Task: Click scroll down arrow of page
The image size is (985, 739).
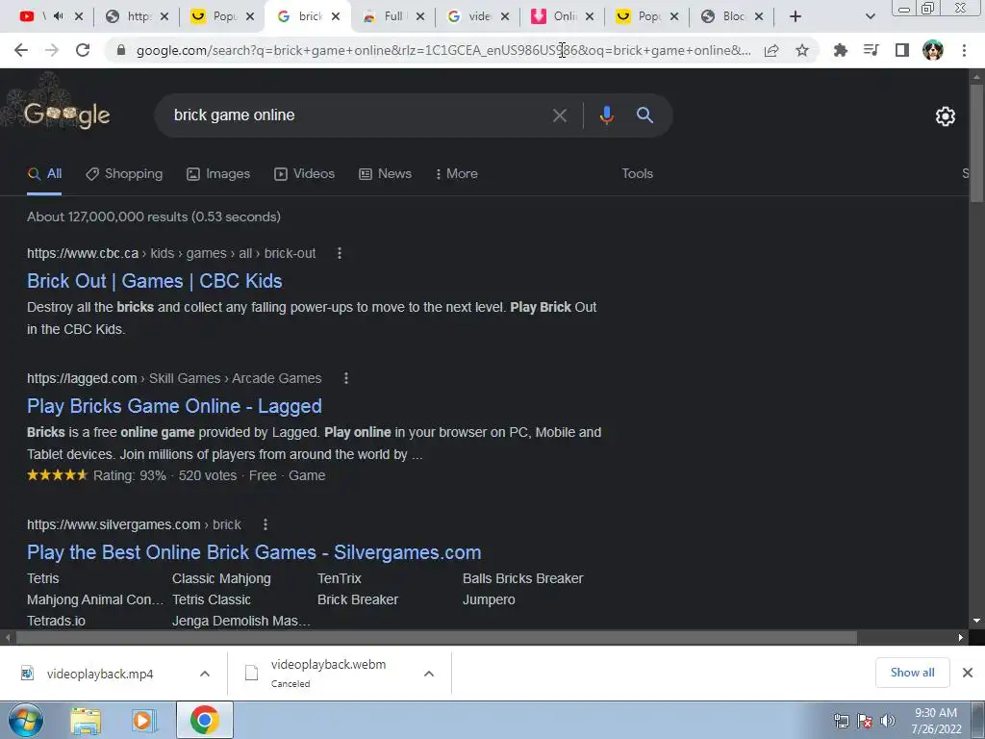Action: (977, 621)
